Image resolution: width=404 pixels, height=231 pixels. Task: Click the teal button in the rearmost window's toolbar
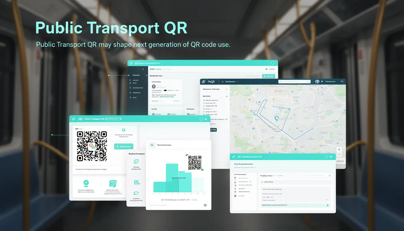268,76
